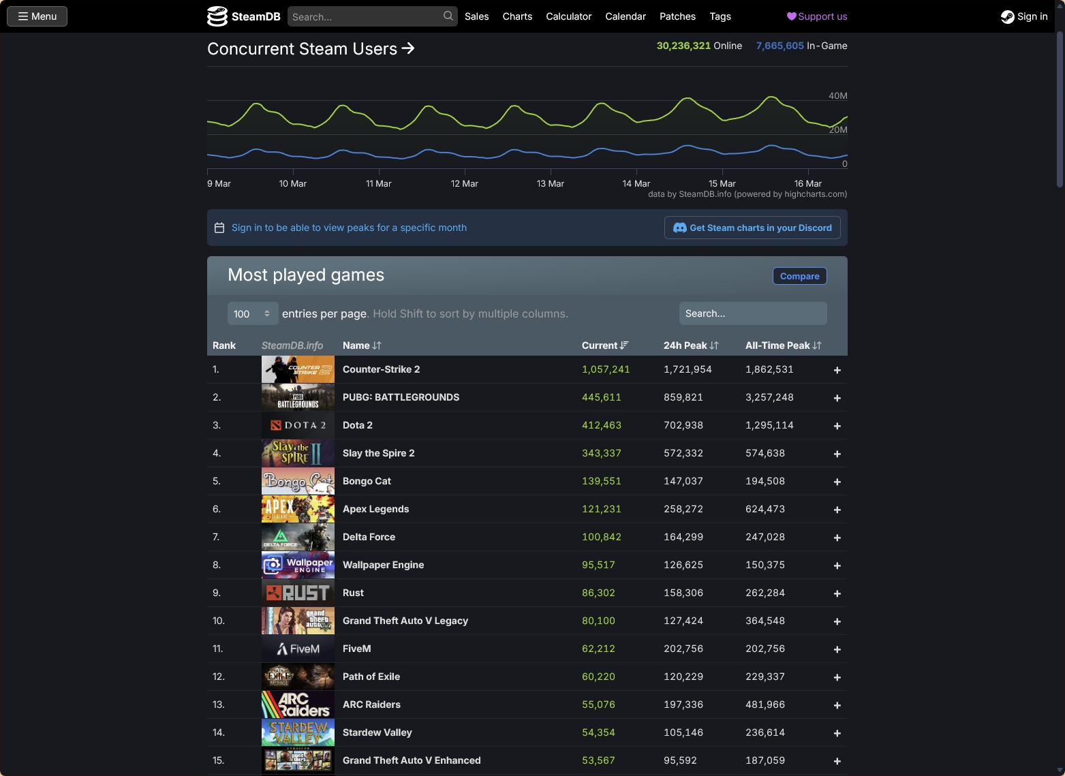1065x776 pixels.
Task: Click the Steam icon next to Sign in
Action: tap(1006, 16)
